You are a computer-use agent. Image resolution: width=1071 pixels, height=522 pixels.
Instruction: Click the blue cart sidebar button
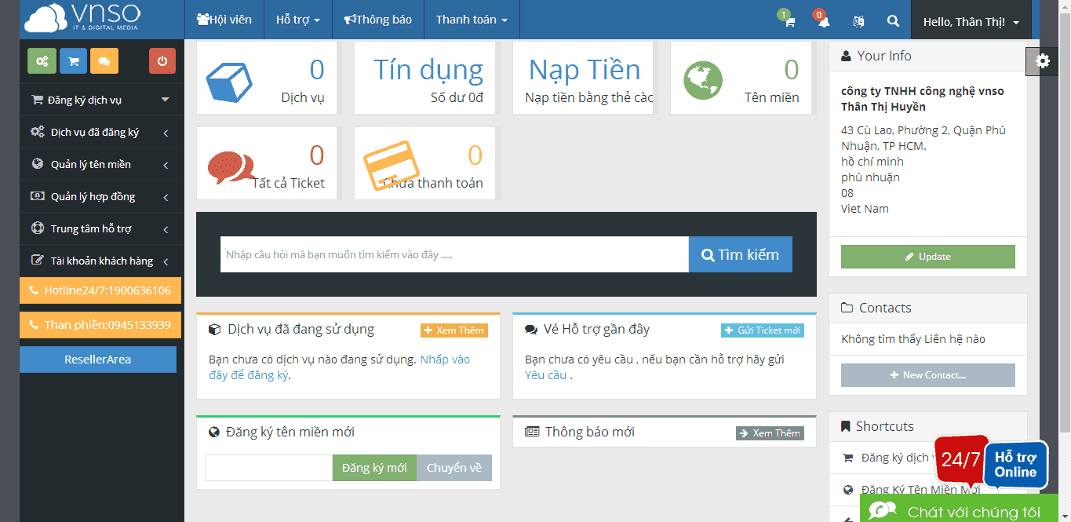click(73, 60)
